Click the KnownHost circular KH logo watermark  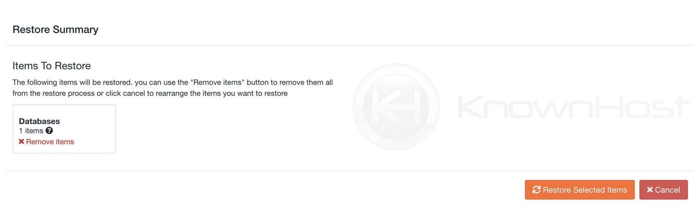(x=396, y=107)
